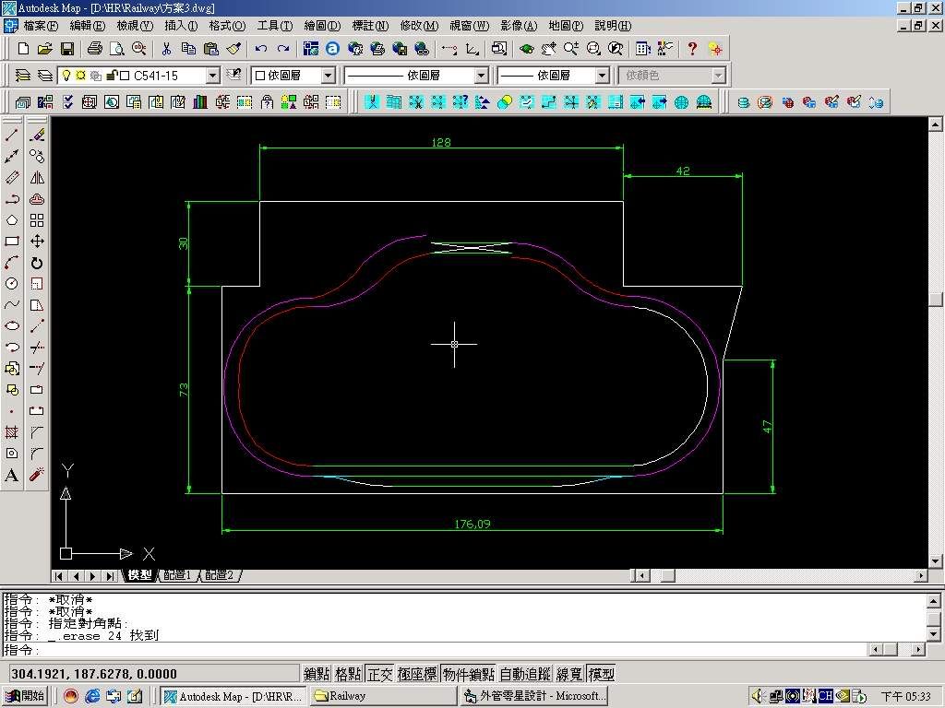Click the padlock with question mark Map icon
Screen dimensions: 945x708
pyautogui.click(x=267, y=101)
